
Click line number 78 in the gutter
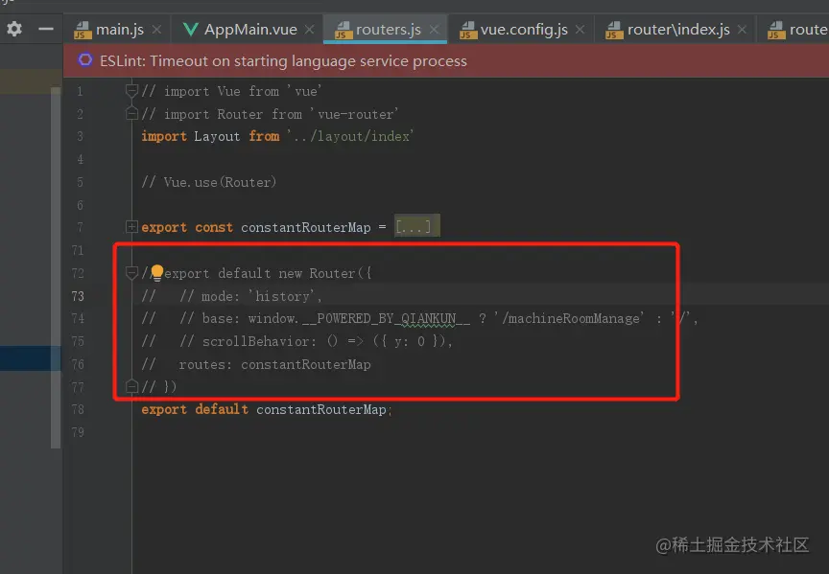point(78,410)
